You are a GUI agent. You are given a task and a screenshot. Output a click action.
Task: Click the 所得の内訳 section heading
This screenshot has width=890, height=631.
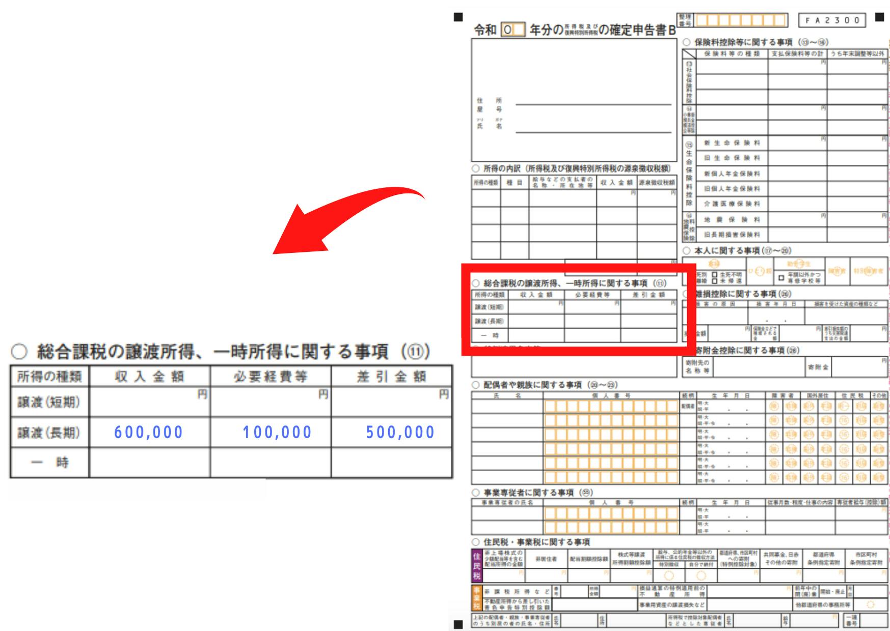572,168
